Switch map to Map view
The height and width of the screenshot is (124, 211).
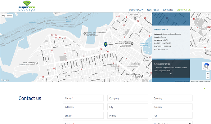[x=4, y=16]
